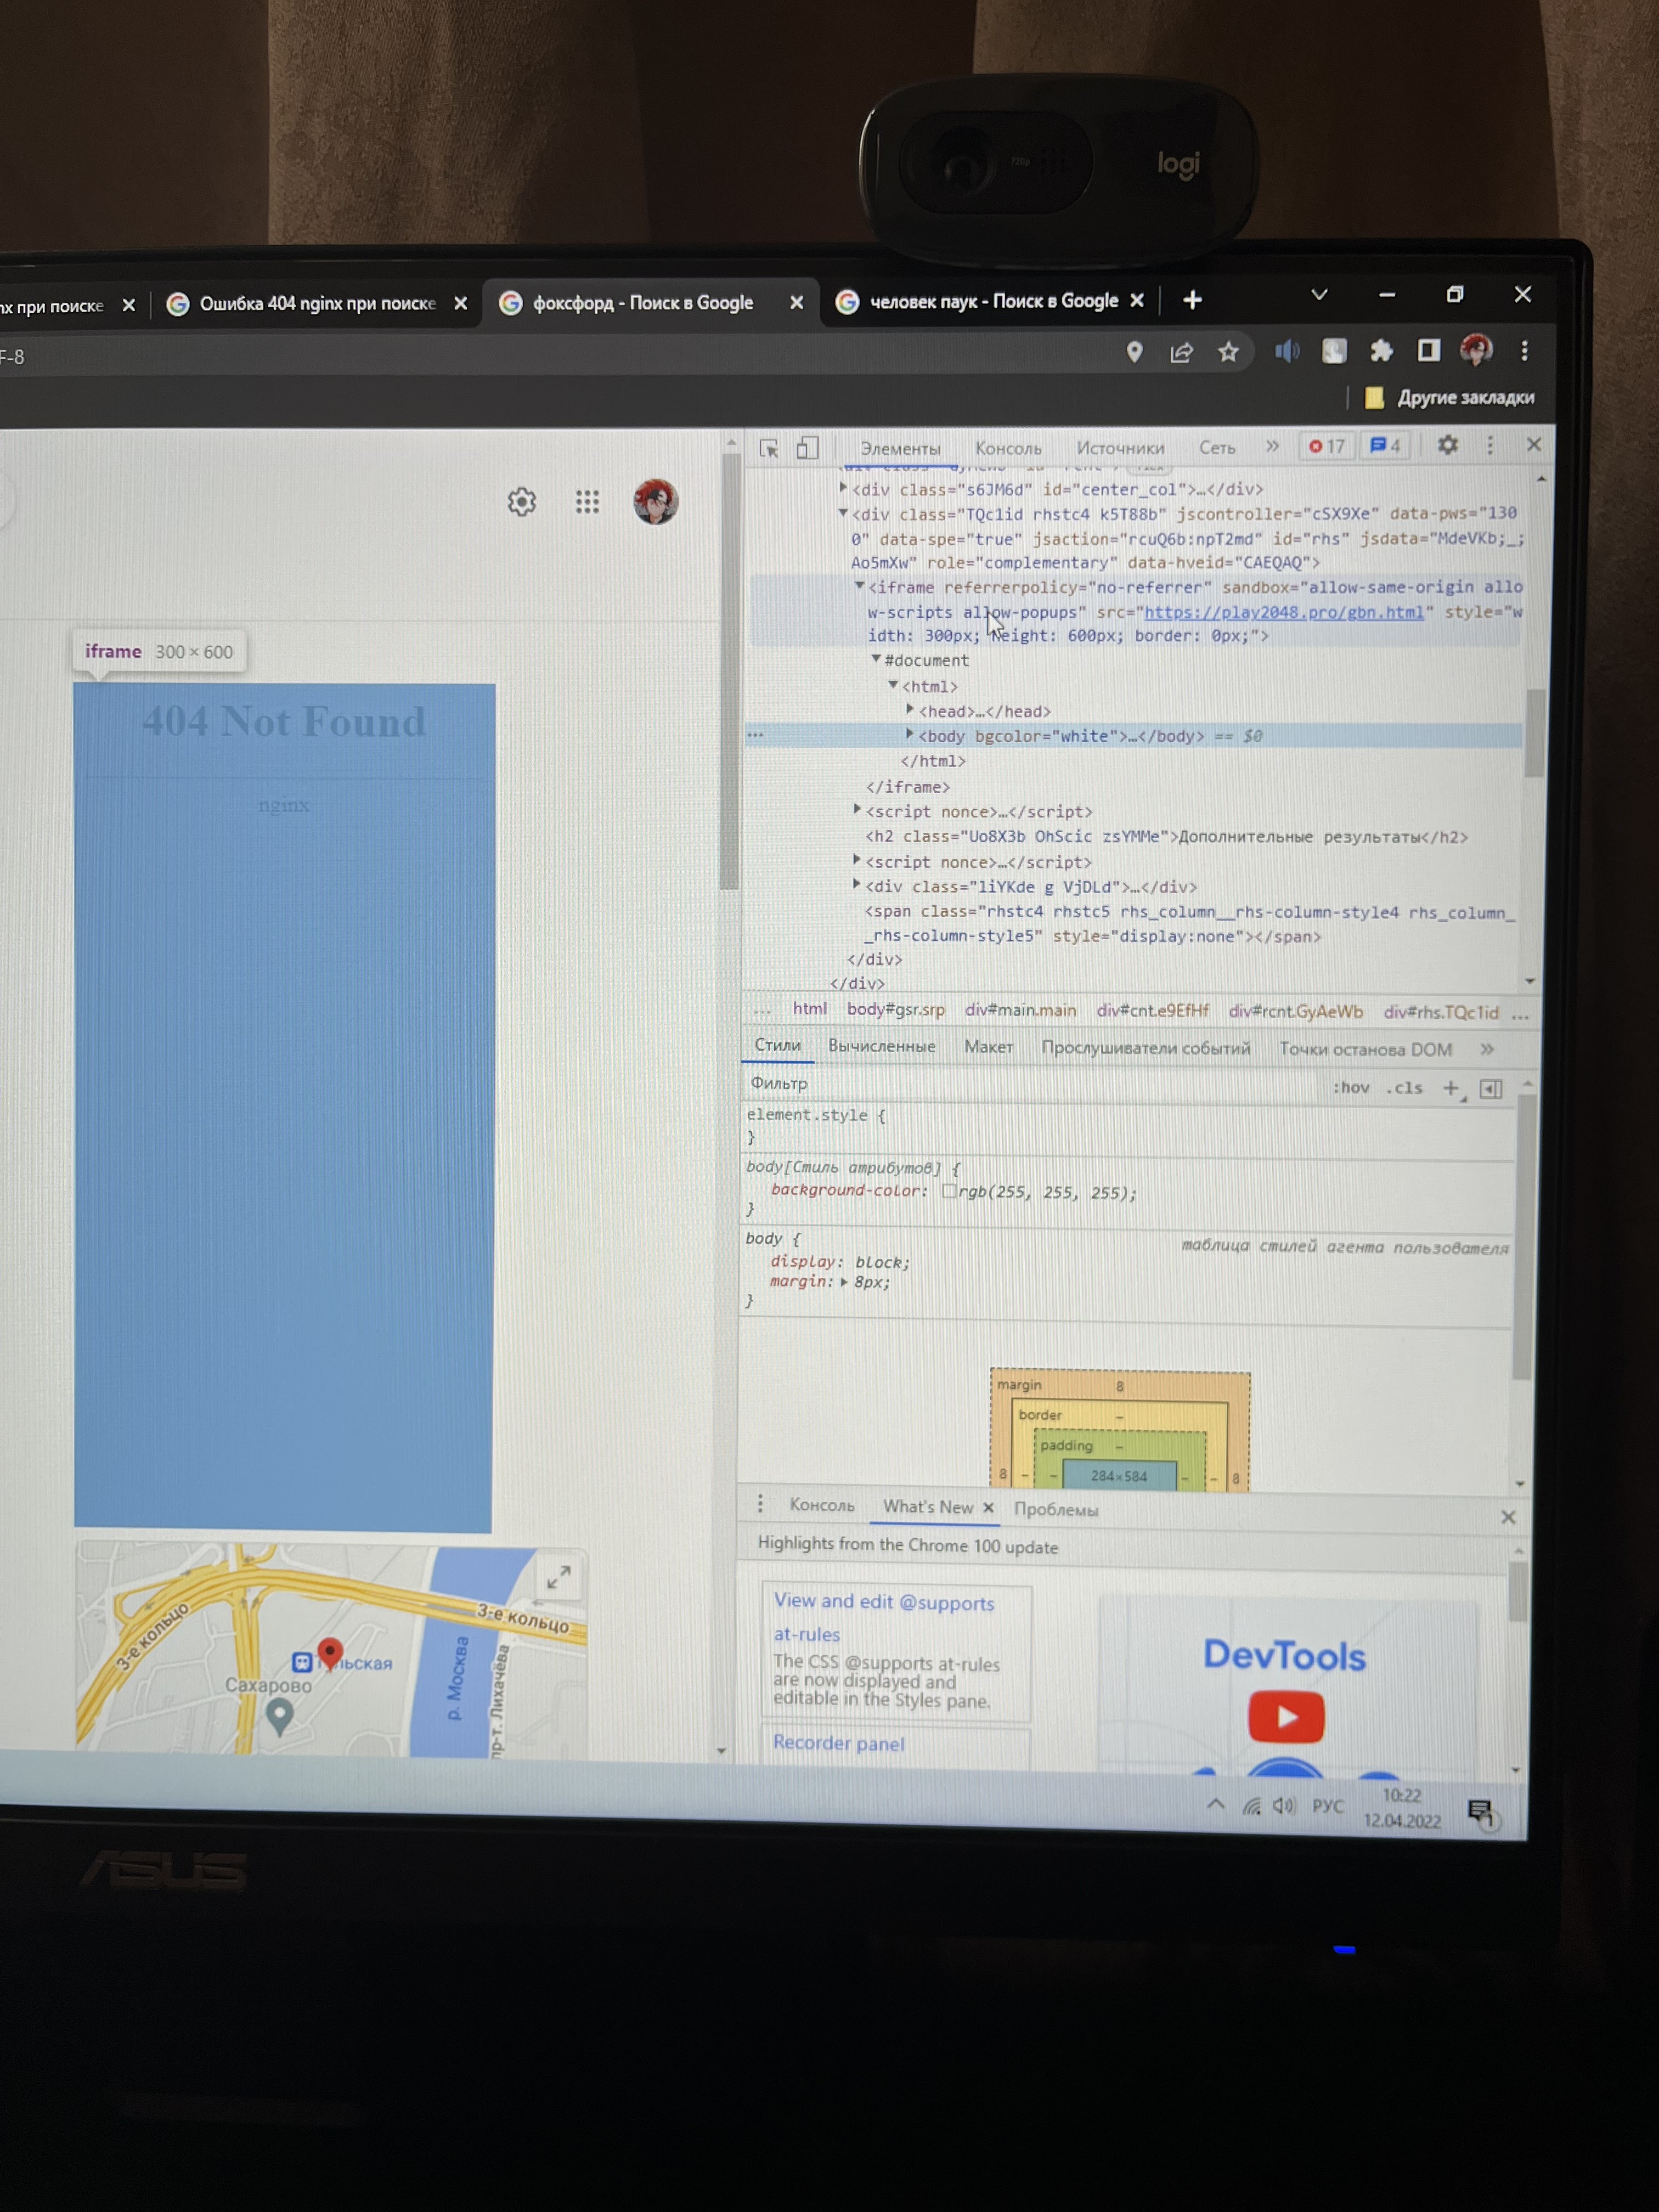Click the location pin icon in address bar
Viewport: 1659px width, 2212px height.
point(1134,352)
